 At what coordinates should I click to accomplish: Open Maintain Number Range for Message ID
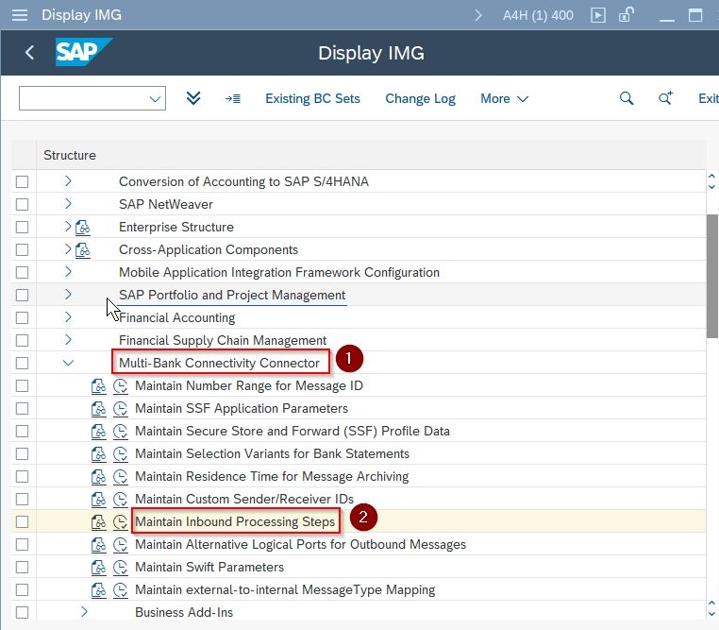248,385
